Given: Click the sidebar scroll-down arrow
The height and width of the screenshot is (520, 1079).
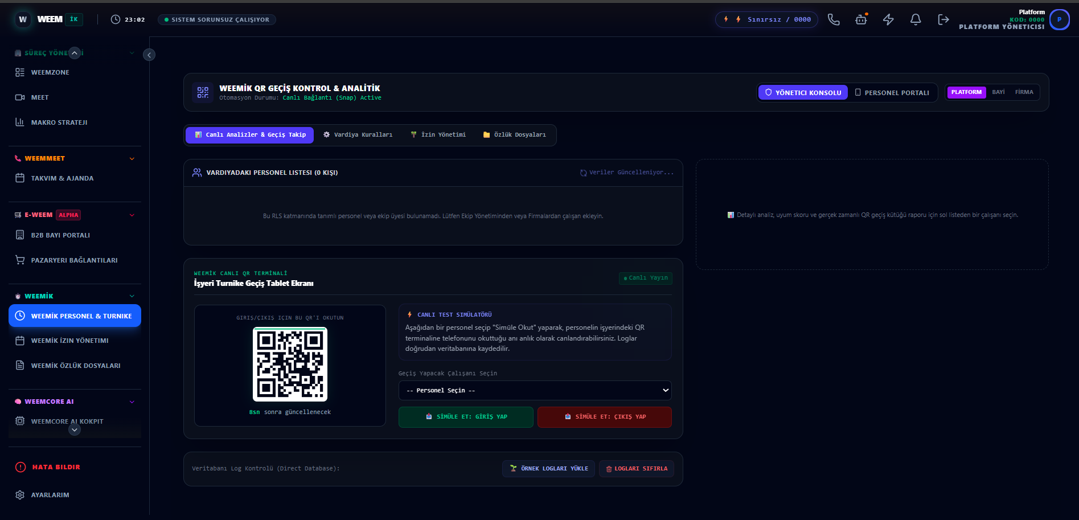Looking at the screenshot, I should (75, 430).
